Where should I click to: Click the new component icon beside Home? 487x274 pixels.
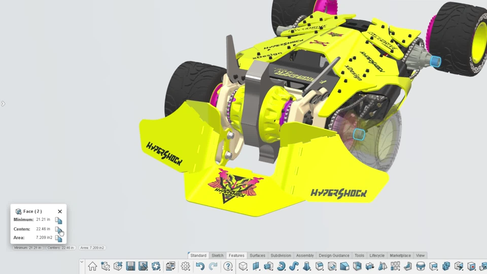tap(106, 266)
